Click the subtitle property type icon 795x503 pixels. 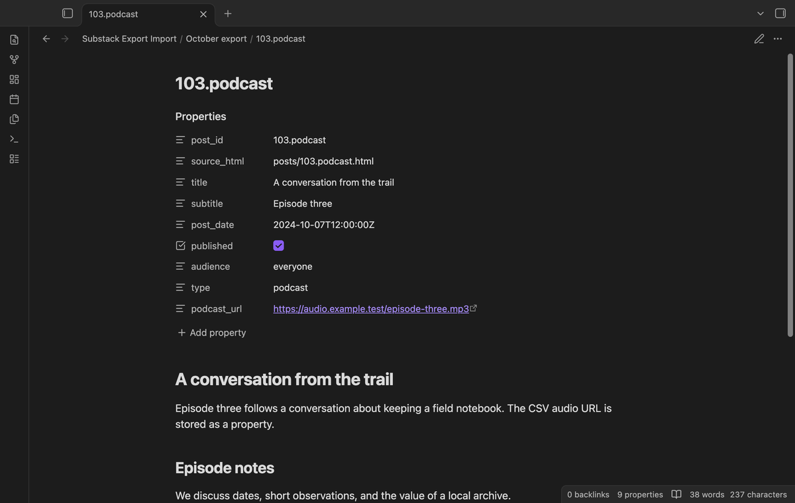180,204
